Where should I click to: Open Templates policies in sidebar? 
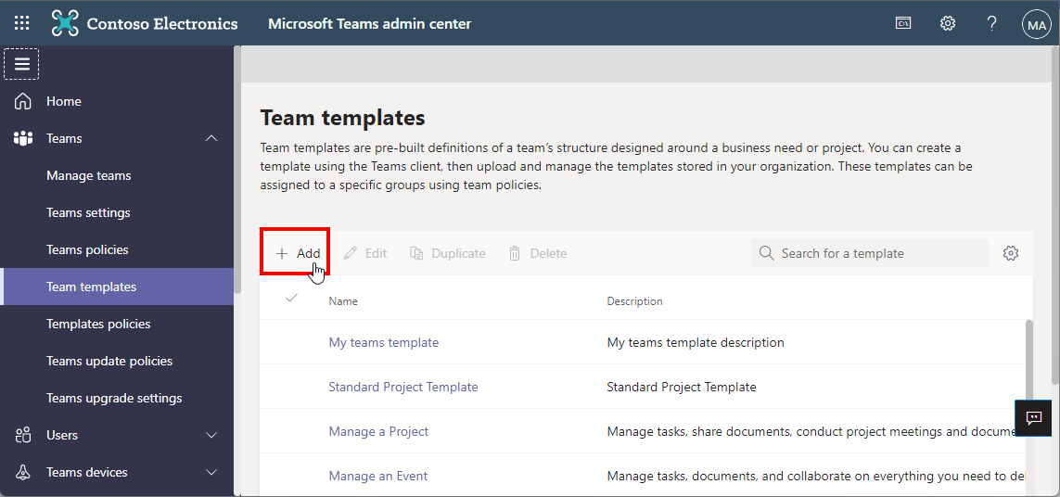98,324
